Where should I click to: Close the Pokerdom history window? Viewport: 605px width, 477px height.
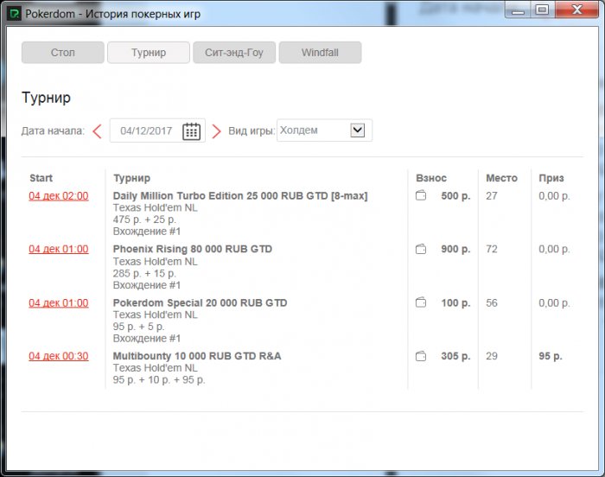pyautogui.click(x=576, y=10)
